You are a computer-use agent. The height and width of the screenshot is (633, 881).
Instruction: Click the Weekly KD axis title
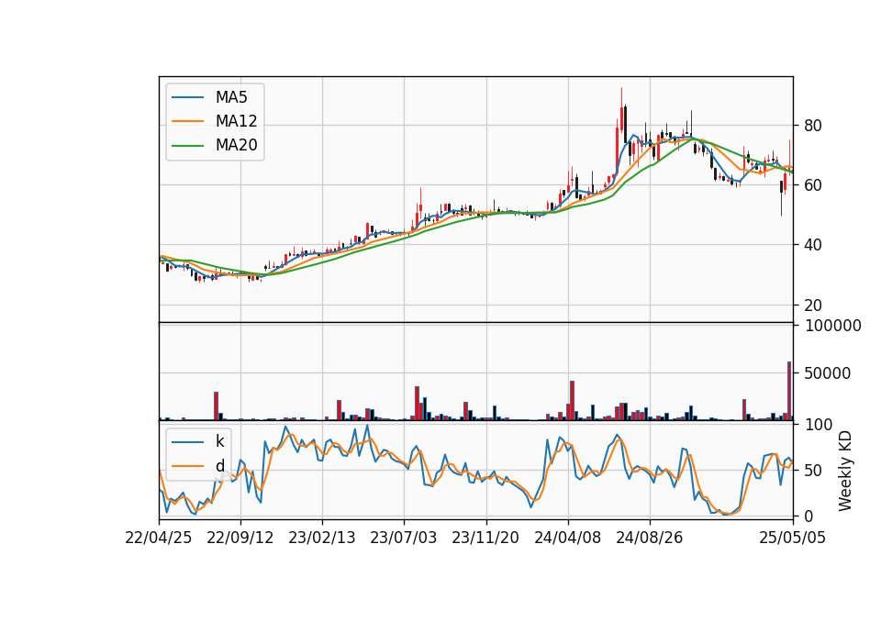pyautogui.click(x=844, y=471)
